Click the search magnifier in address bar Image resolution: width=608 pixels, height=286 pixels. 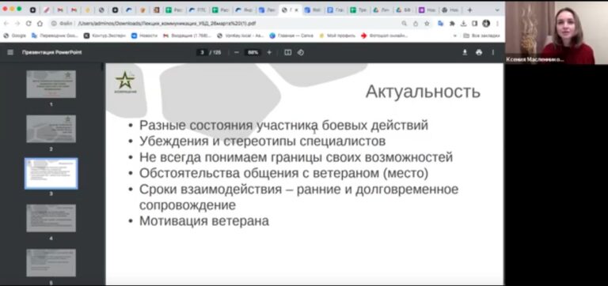pyautogui.click(x=404, y=23)
